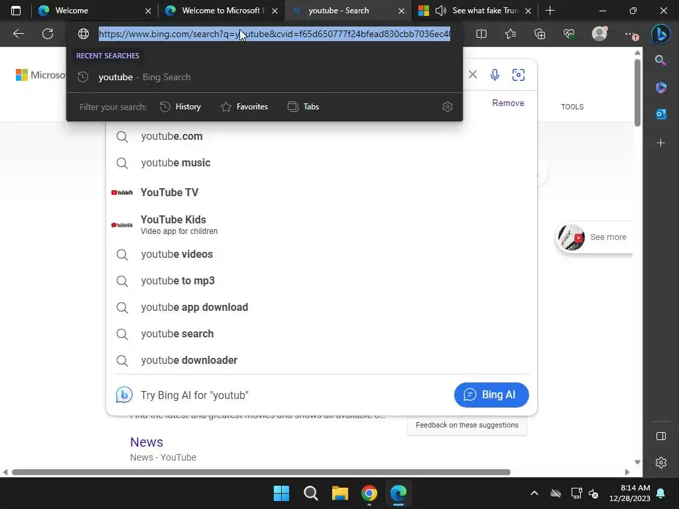Open the user profile avatar
Image resolution: width=679 pixels, height=509 pixels.
point(599,34)
